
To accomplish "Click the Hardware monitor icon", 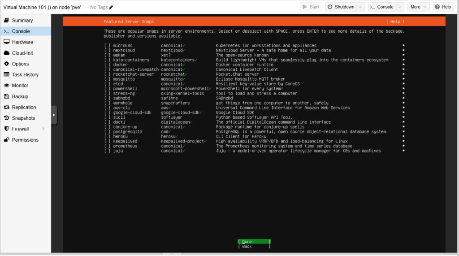I will [x=7, y=42].
